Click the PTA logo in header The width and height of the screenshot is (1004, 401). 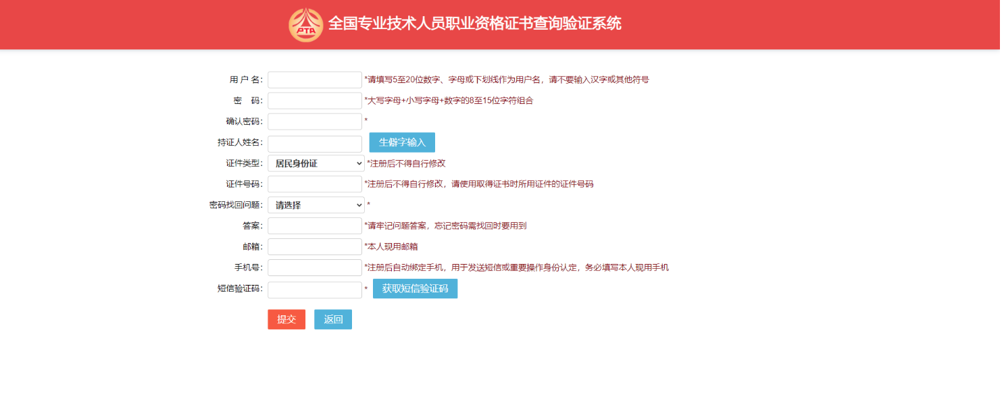[x=305, y=25]
